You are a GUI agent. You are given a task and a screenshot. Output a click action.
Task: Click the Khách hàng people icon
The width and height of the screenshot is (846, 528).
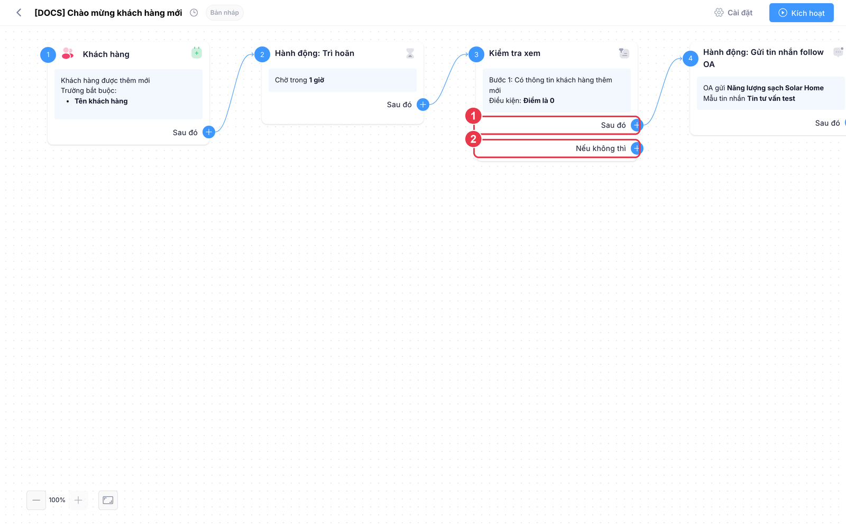68,53
